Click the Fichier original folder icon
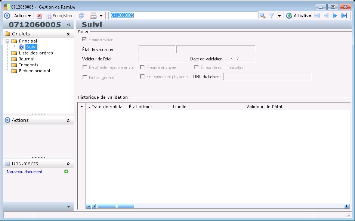 pyautogui.click(x=14, y=71)
